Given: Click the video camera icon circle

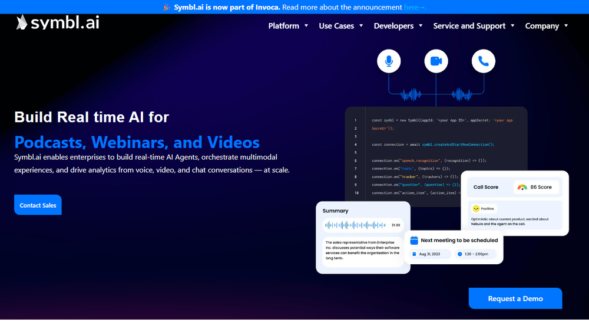Looking at the screenshot, I should (x=436, y=61).
